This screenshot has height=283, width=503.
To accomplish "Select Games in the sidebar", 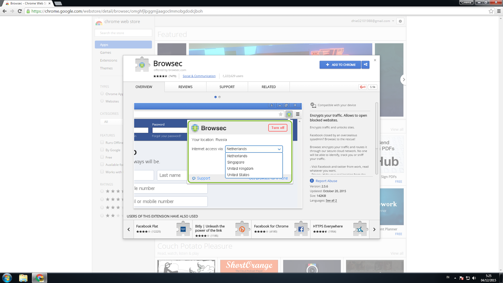I will tap(106, 53).
